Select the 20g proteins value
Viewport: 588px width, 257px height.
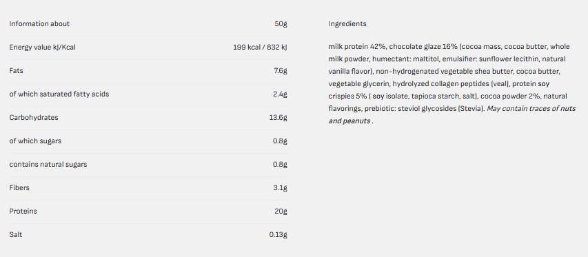click(281, 211)
